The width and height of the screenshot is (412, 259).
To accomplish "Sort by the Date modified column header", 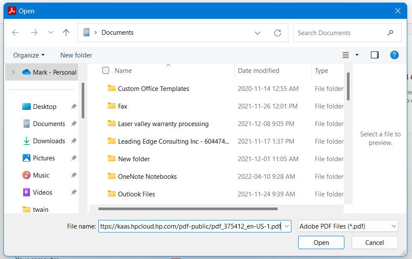I will tap(258, 70).
